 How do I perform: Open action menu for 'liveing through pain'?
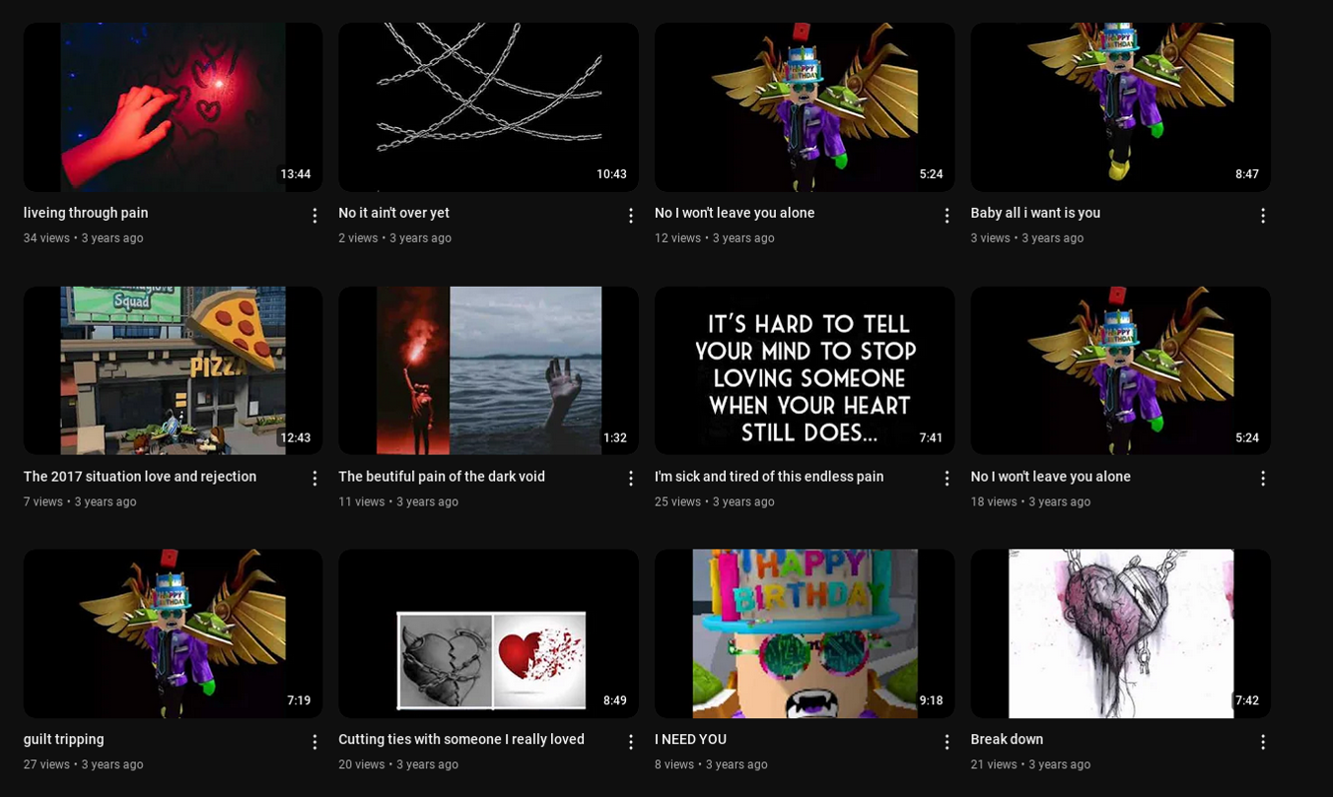[x=315, y=215]
